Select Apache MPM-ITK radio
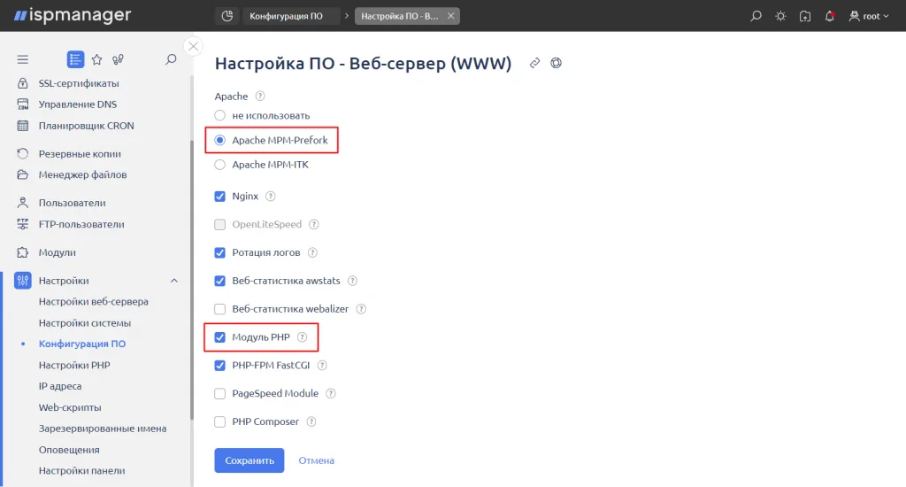This screenshot has width=906, height=487. click(219, 165)
